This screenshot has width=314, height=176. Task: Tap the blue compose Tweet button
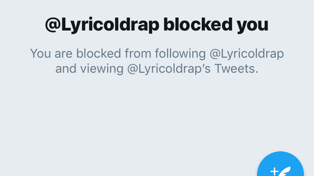point(281,164)
